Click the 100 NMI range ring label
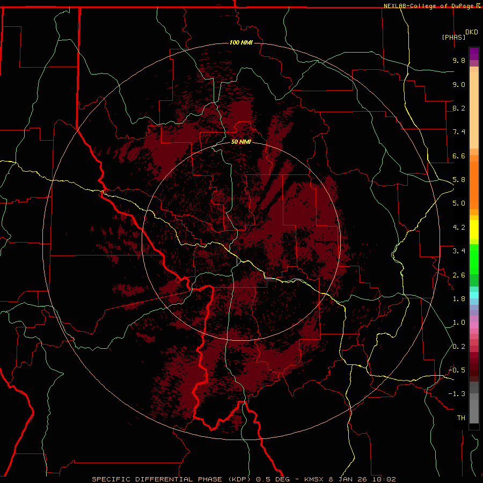 pos(241,42)
